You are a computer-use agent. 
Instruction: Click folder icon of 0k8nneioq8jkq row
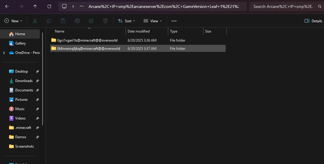click(54, 48)
